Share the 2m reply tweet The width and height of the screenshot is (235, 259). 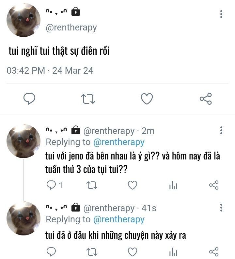[x=214, y=185]
